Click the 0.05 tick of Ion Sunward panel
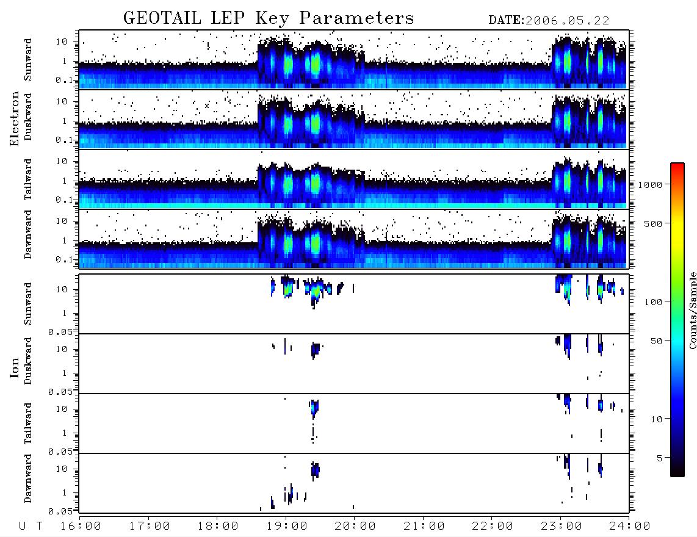 pos(60,332)
